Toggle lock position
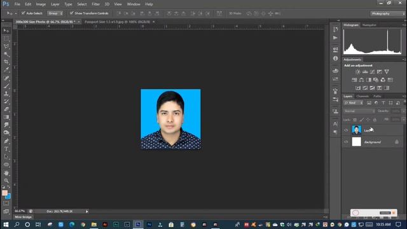Image resolution: width=407 pixels, height=229 pixels. pos(368,120)
